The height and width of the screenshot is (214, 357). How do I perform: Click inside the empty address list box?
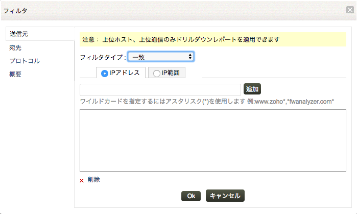click(213, 140)
